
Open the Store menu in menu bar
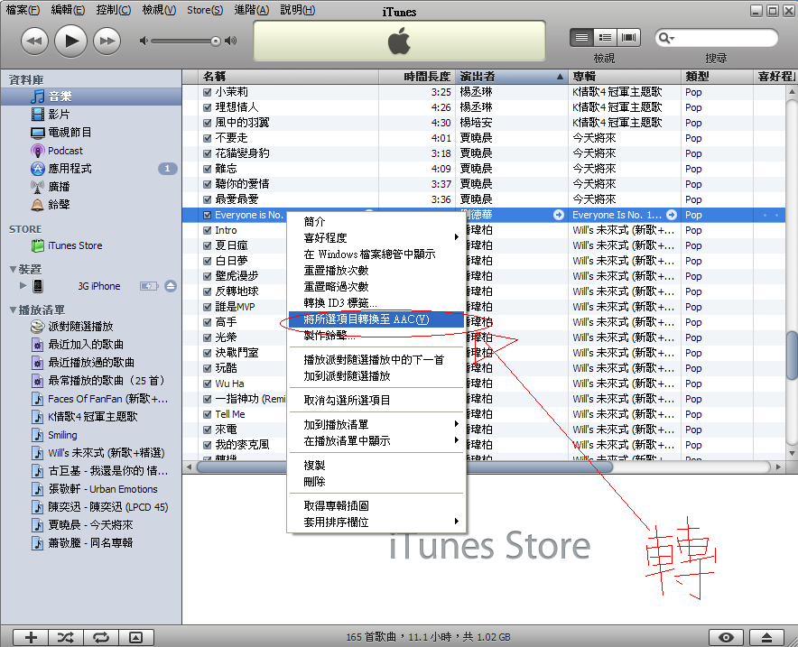pos(204,10)
